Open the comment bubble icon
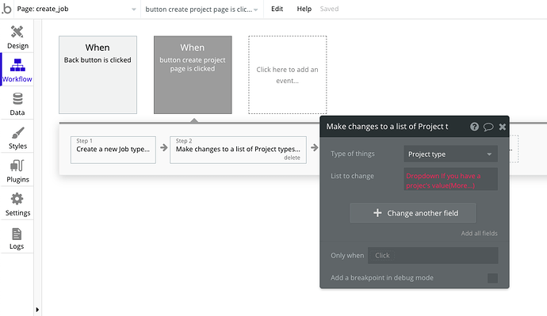The width and height of the screenshot is (547, 316). point(488,127)
